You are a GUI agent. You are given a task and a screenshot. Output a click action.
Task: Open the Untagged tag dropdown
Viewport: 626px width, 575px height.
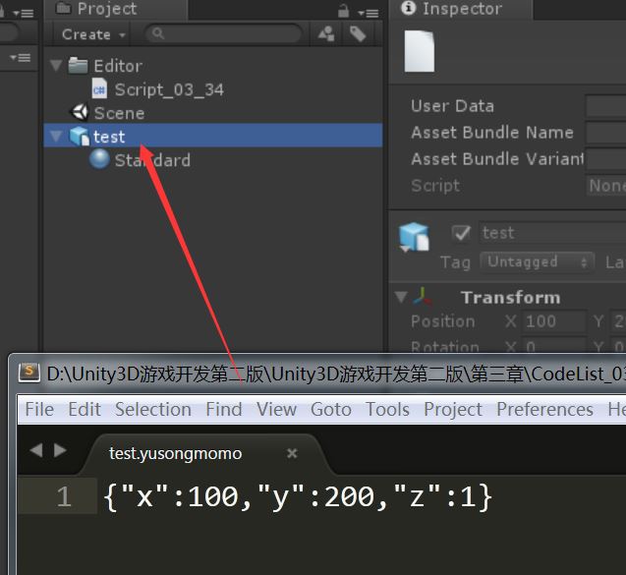(x=537, y=262)
